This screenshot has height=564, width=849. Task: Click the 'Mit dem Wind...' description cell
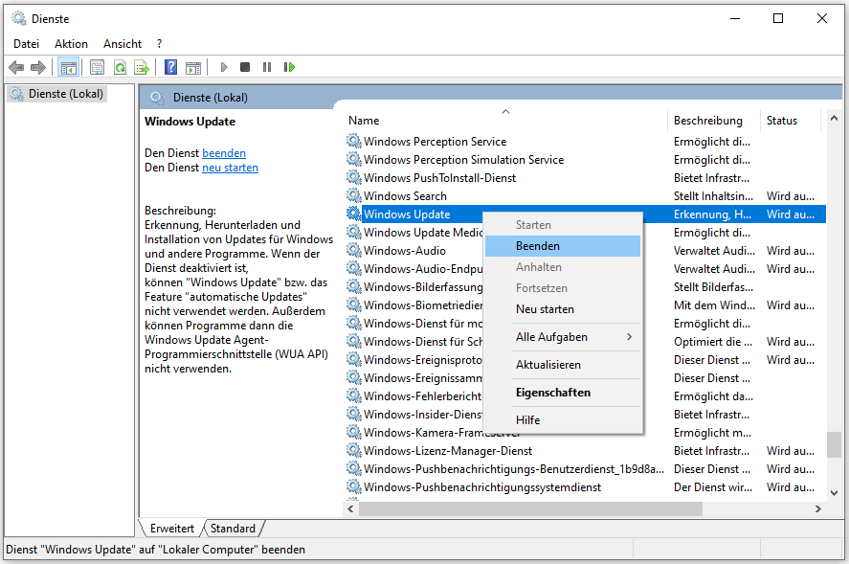tap(714, 305)
